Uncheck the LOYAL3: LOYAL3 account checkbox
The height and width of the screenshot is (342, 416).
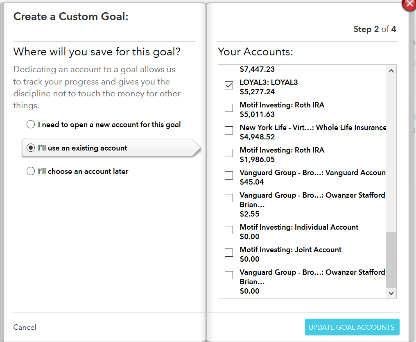[x=229, y=85]
